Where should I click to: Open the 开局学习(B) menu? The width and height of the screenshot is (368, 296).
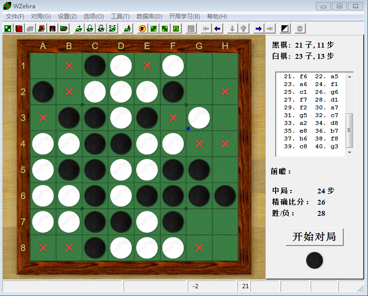pos(184,17)
